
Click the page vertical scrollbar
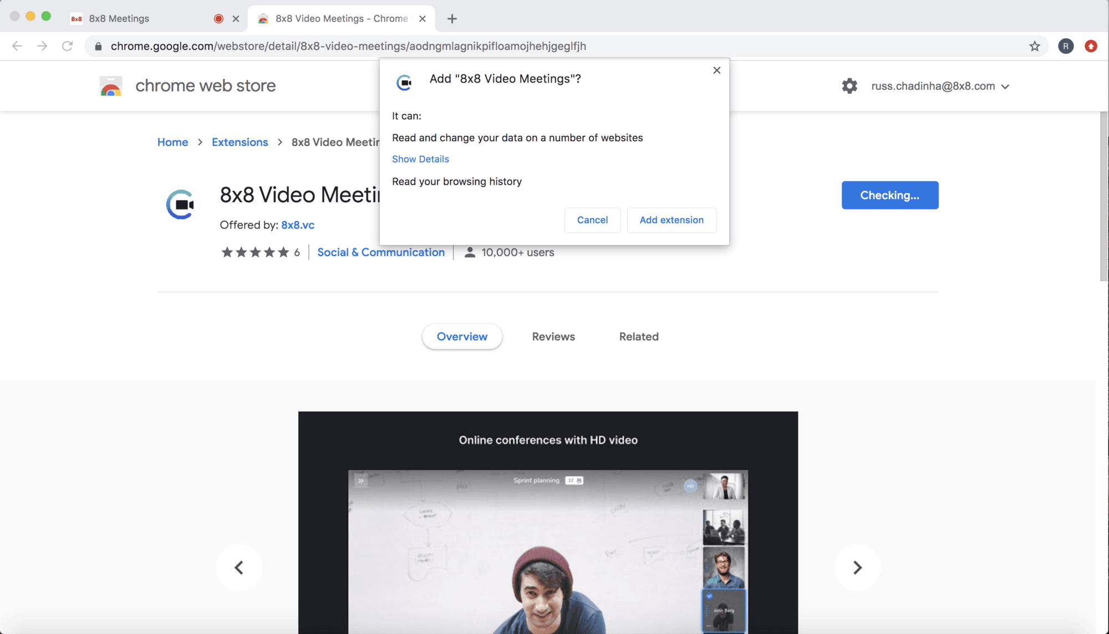1104,197
